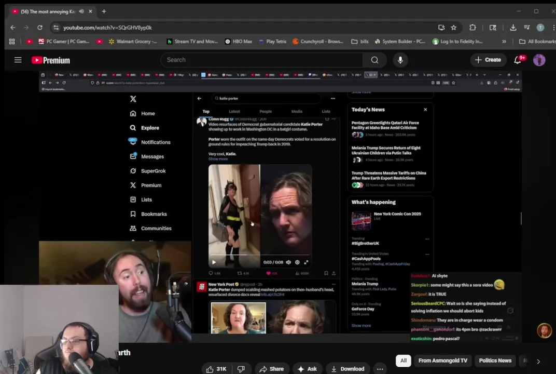Screen dimensions: 556x374
Task: Select the From Asmongold TV chip
Action: pos(442,360)
